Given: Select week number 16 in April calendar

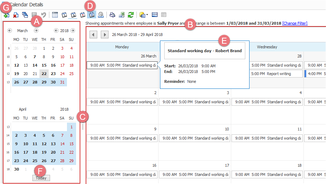Looking at the screenshot, I should [8, 152].
